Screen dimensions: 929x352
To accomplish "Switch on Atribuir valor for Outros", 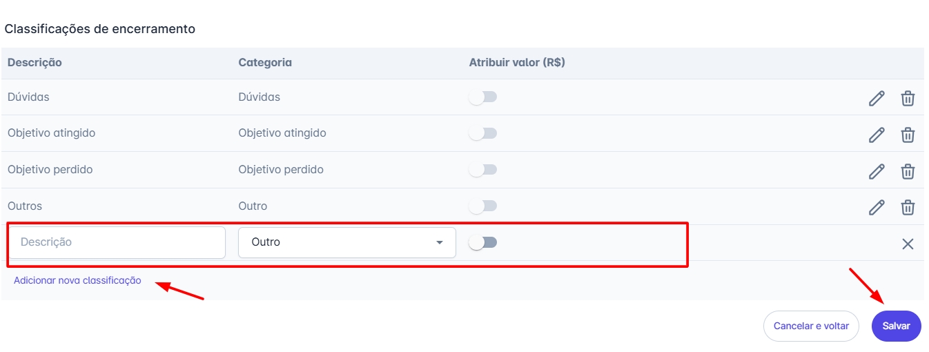I will pos(482,206).
